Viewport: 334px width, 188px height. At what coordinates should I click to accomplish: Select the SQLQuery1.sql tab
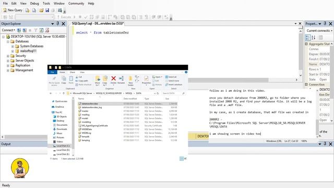point(98,23)
